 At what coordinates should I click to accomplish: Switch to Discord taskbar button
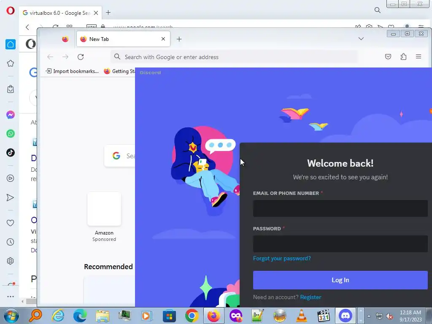346,316
